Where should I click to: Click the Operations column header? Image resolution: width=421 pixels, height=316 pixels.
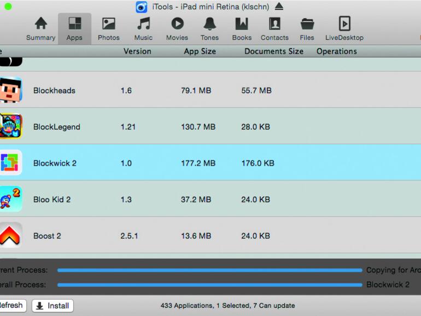point(337,51)
